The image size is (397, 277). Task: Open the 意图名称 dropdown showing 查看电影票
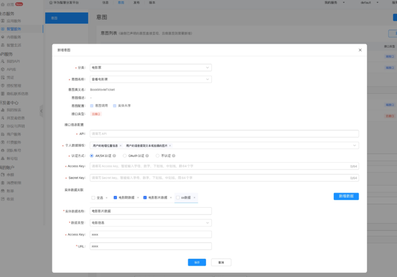(151, 79)
